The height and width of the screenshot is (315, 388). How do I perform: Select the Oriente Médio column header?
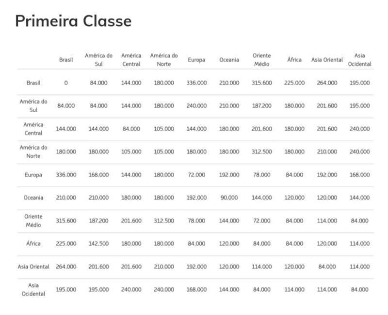point(262,60)
